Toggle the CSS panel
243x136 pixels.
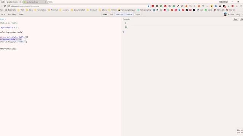(x=112, y=14)
